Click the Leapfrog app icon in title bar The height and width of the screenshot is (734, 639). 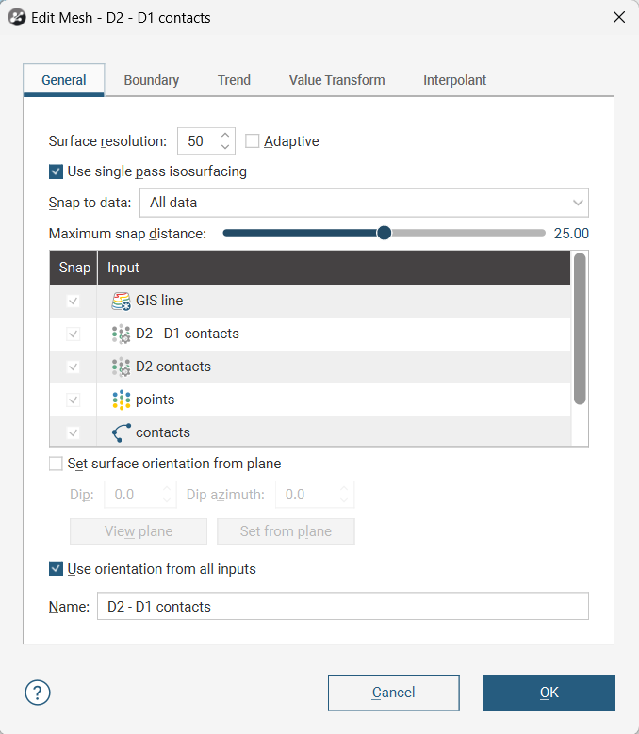pos(16,17)
